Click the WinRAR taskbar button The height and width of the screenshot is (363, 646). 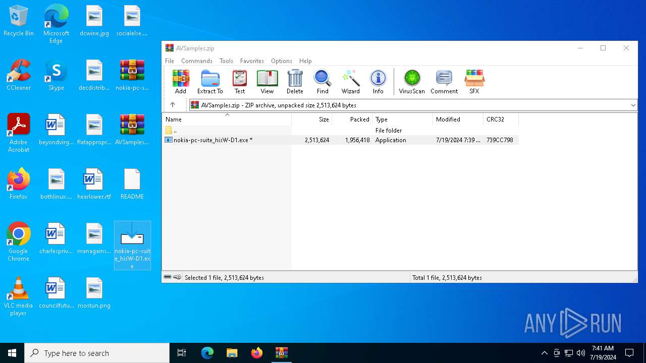click(281, 353)
